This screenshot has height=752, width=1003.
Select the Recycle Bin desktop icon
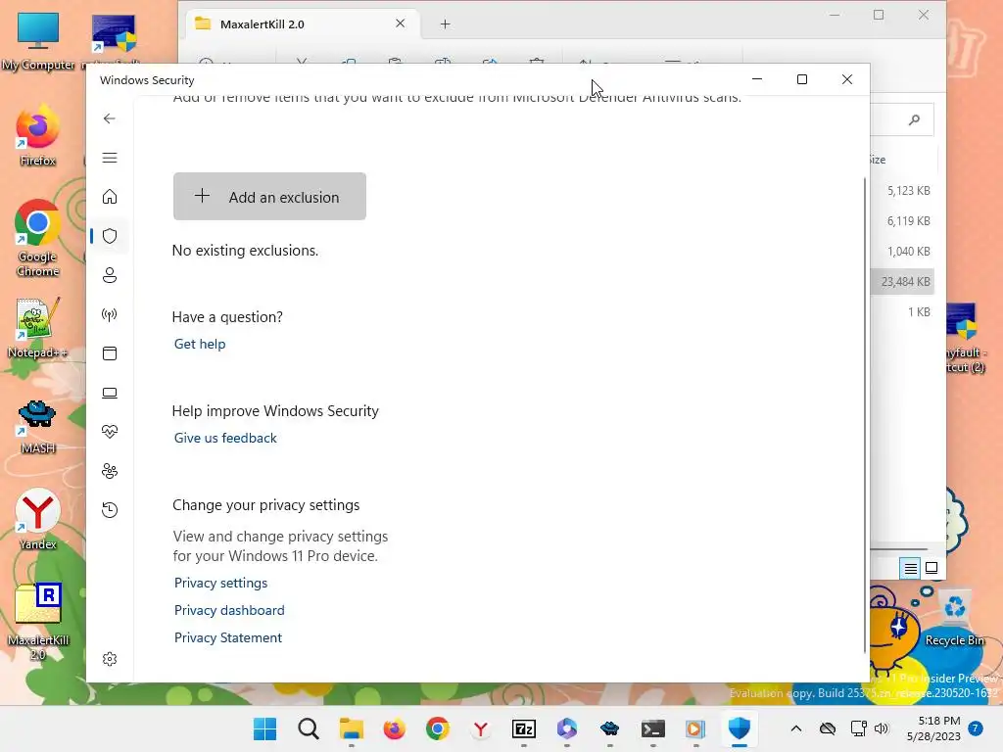954,619
